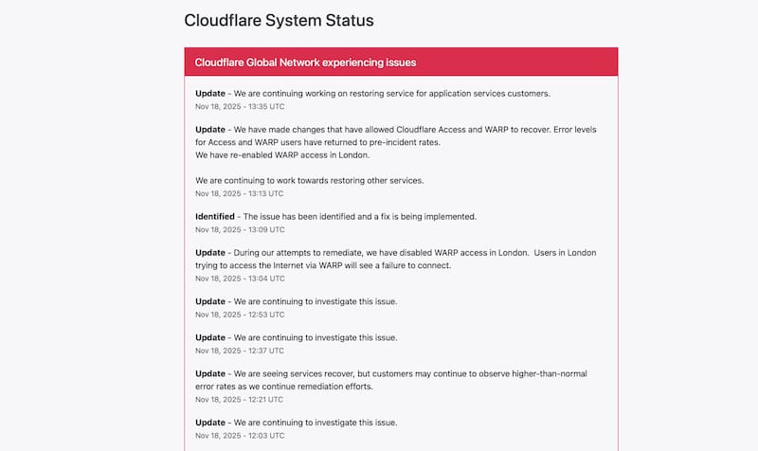Image resolution: width=758 pixels, height=451 pixels.
Task: Select the 12:53 UTC timestamp
Action: [x=239, y=315]
